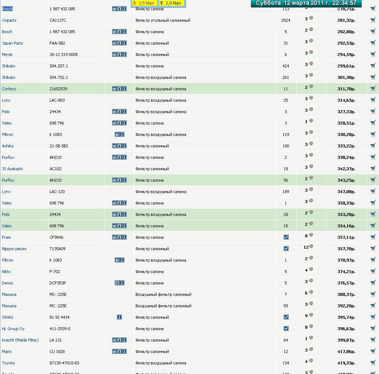Click availability checkbox for HL Group Oy 411-2539-0
Screen dimensions: 379x374
[286, 328]
